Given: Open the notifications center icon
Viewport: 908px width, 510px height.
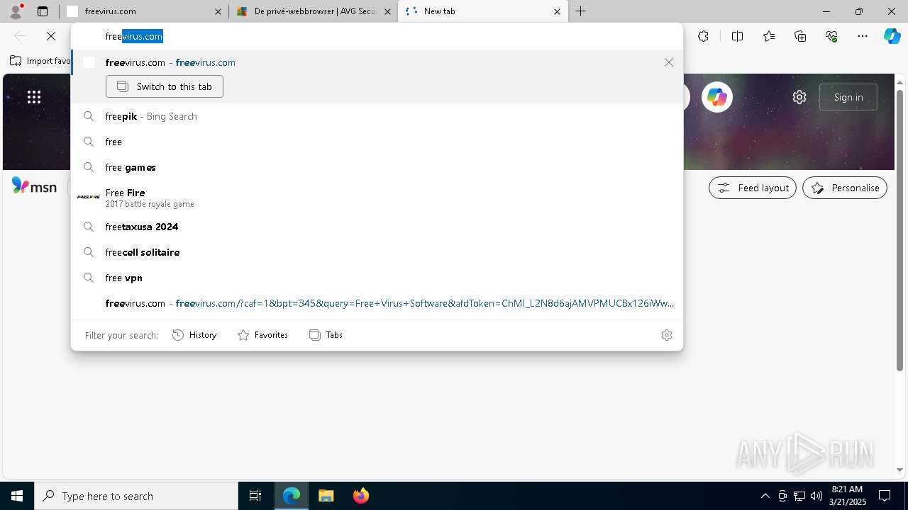Looking at the screenshot, I should (x=885, y=496).
